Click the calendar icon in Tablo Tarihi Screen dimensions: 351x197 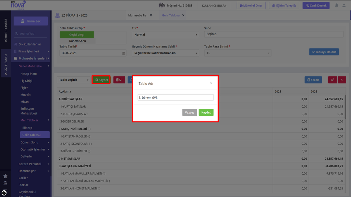tap(123, 53)
